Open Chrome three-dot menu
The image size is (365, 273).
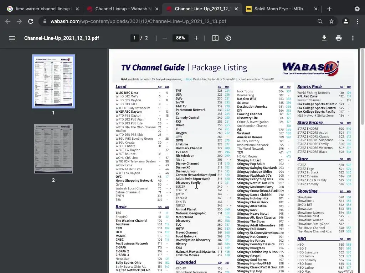pyautogui.click(x=357, y=21)
